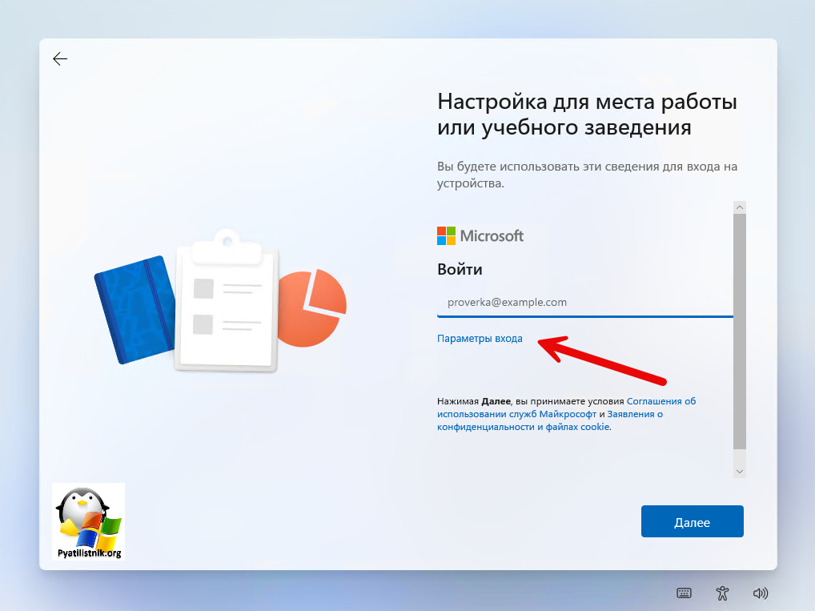815x611 pixels.
Task: Click the Microsoft four-square logo
Action: [x=446, y=235]
